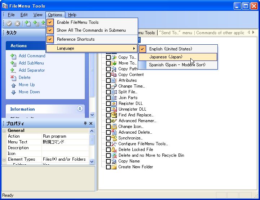Click the green checkmark Apply toolbar icon
The height and width of the screenshot is (200, 260).
point(9,23)
